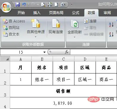This screenshot has height=109, width=117.
Task: Customize the quick access toolbar dropdown
Action: point(71,4)
